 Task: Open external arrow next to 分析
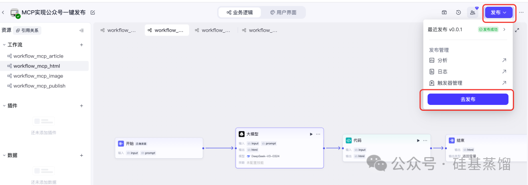pyautogui.click(x=504, y=61)
